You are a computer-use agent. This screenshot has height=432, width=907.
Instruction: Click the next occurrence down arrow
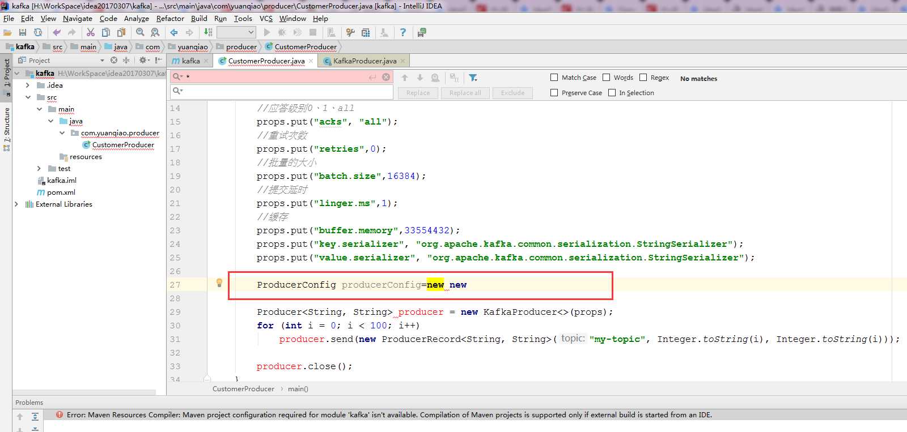coord(420,78)
